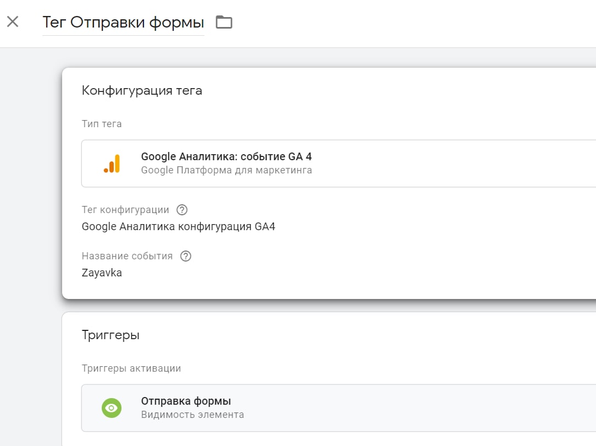Click the event name value 'Zayavka'
Viewport: 596px width, 446px height.
[102, 273]
